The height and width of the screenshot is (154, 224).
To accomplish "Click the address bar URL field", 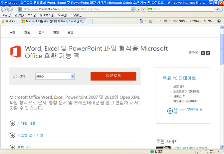I will [x=75, y=9].
